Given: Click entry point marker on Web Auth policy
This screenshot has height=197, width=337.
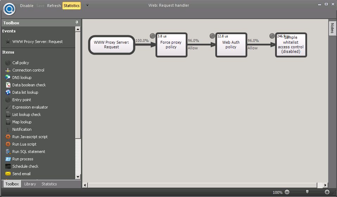Looking at the screenshot, I should pyautogui.click(x=212, y=36).
